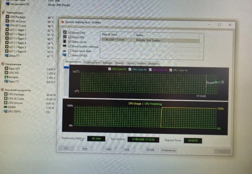Click the Date & Time column header
The image size is (252, 174).
[117, 35]
